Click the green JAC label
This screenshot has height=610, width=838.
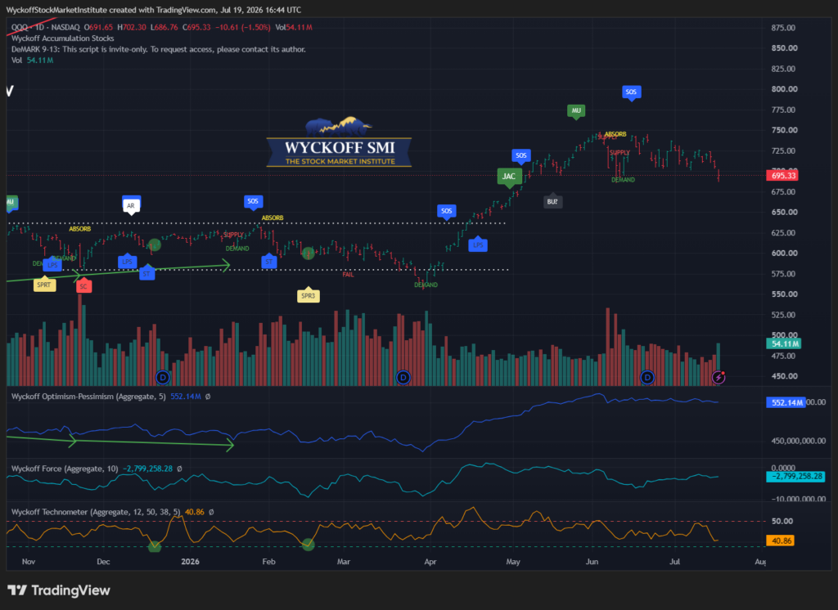(509, 177)
